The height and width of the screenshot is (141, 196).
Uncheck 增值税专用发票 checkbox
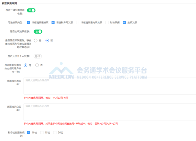(x=53, y=22)
